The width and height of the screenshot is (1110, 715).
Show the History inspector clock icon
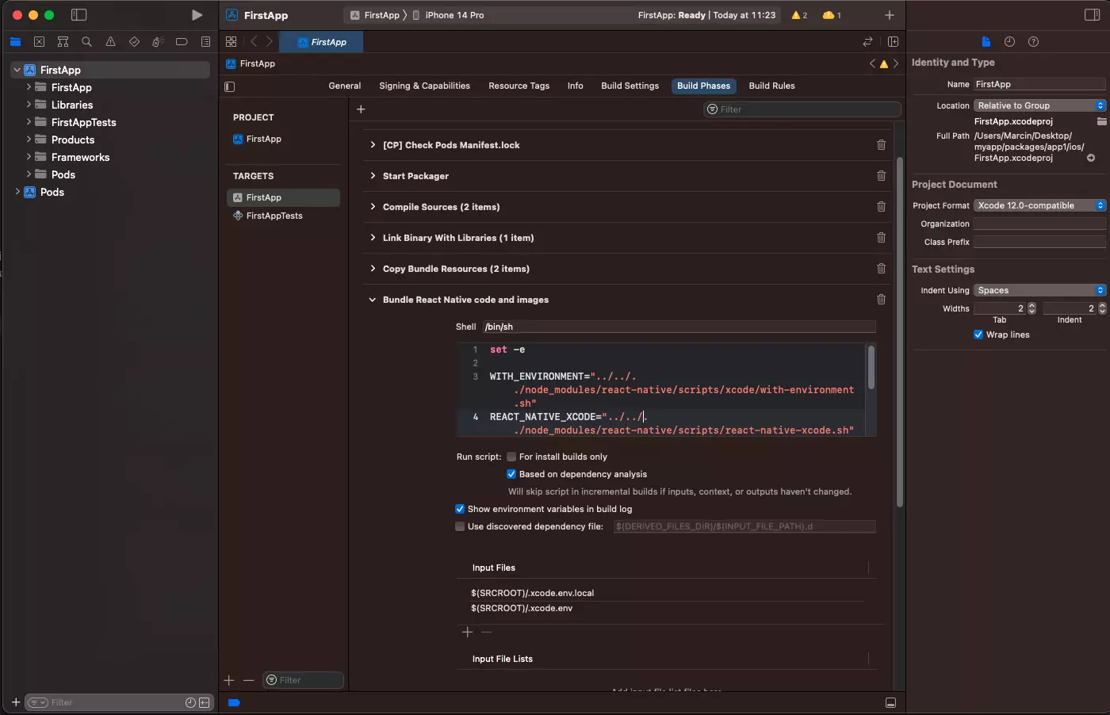coord(1009,42)
